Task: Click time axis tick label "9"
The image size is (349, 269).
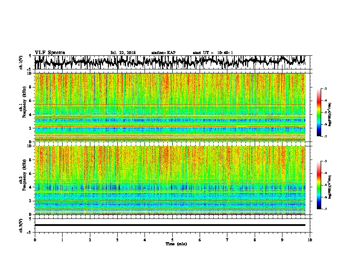Action: (282, 240)
